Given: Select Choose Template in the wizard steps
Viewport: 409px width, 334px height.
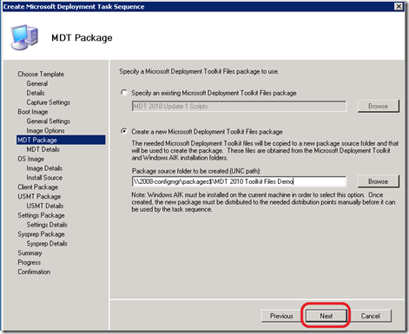Looking at the screenshot, I should (x=41, y=74).
